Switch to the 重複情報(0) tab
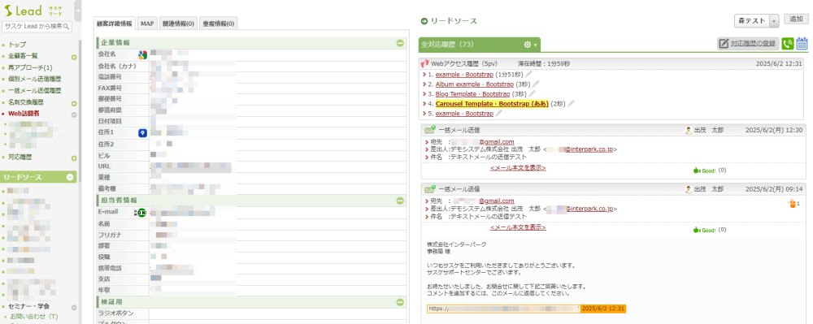The height and width of the screenshot is (324, 813). tap(218, 24)
